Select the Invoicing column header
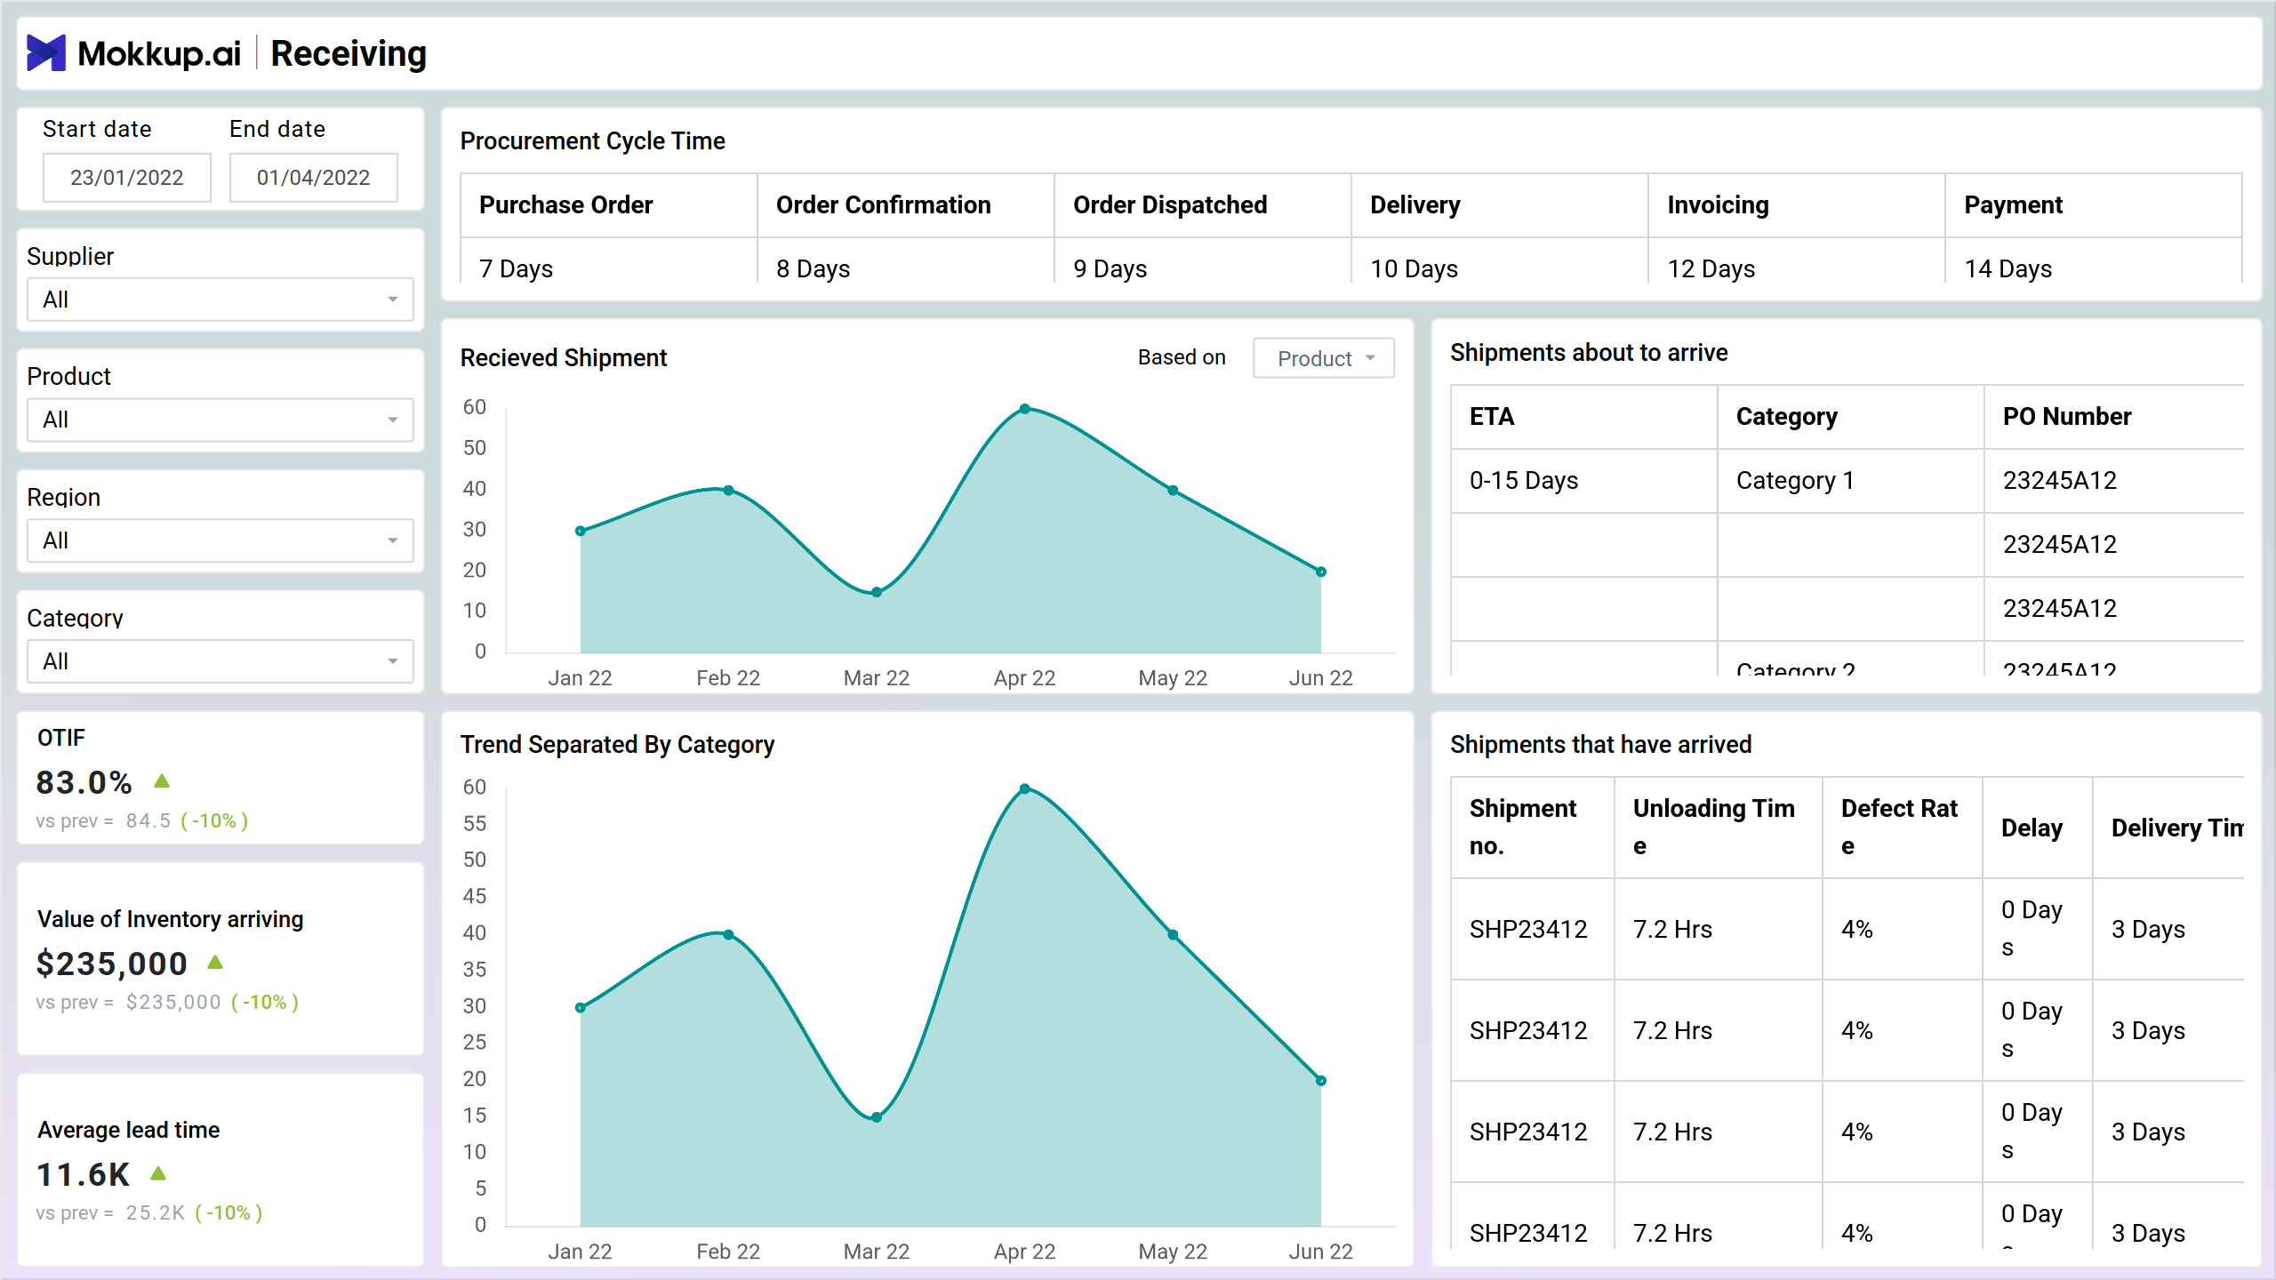Screen dimensions: 2276x1280 pos(1797,205)
